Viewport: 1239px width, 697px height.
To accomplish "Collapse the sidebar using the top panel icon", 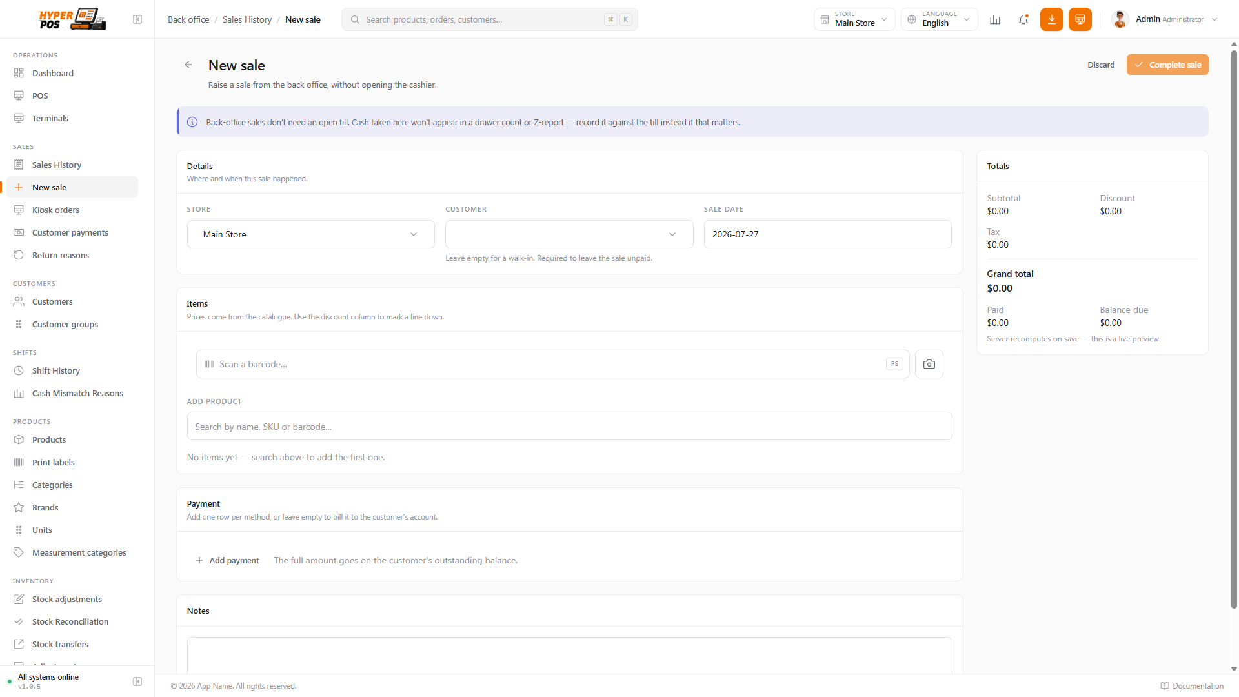I will 137,19.
